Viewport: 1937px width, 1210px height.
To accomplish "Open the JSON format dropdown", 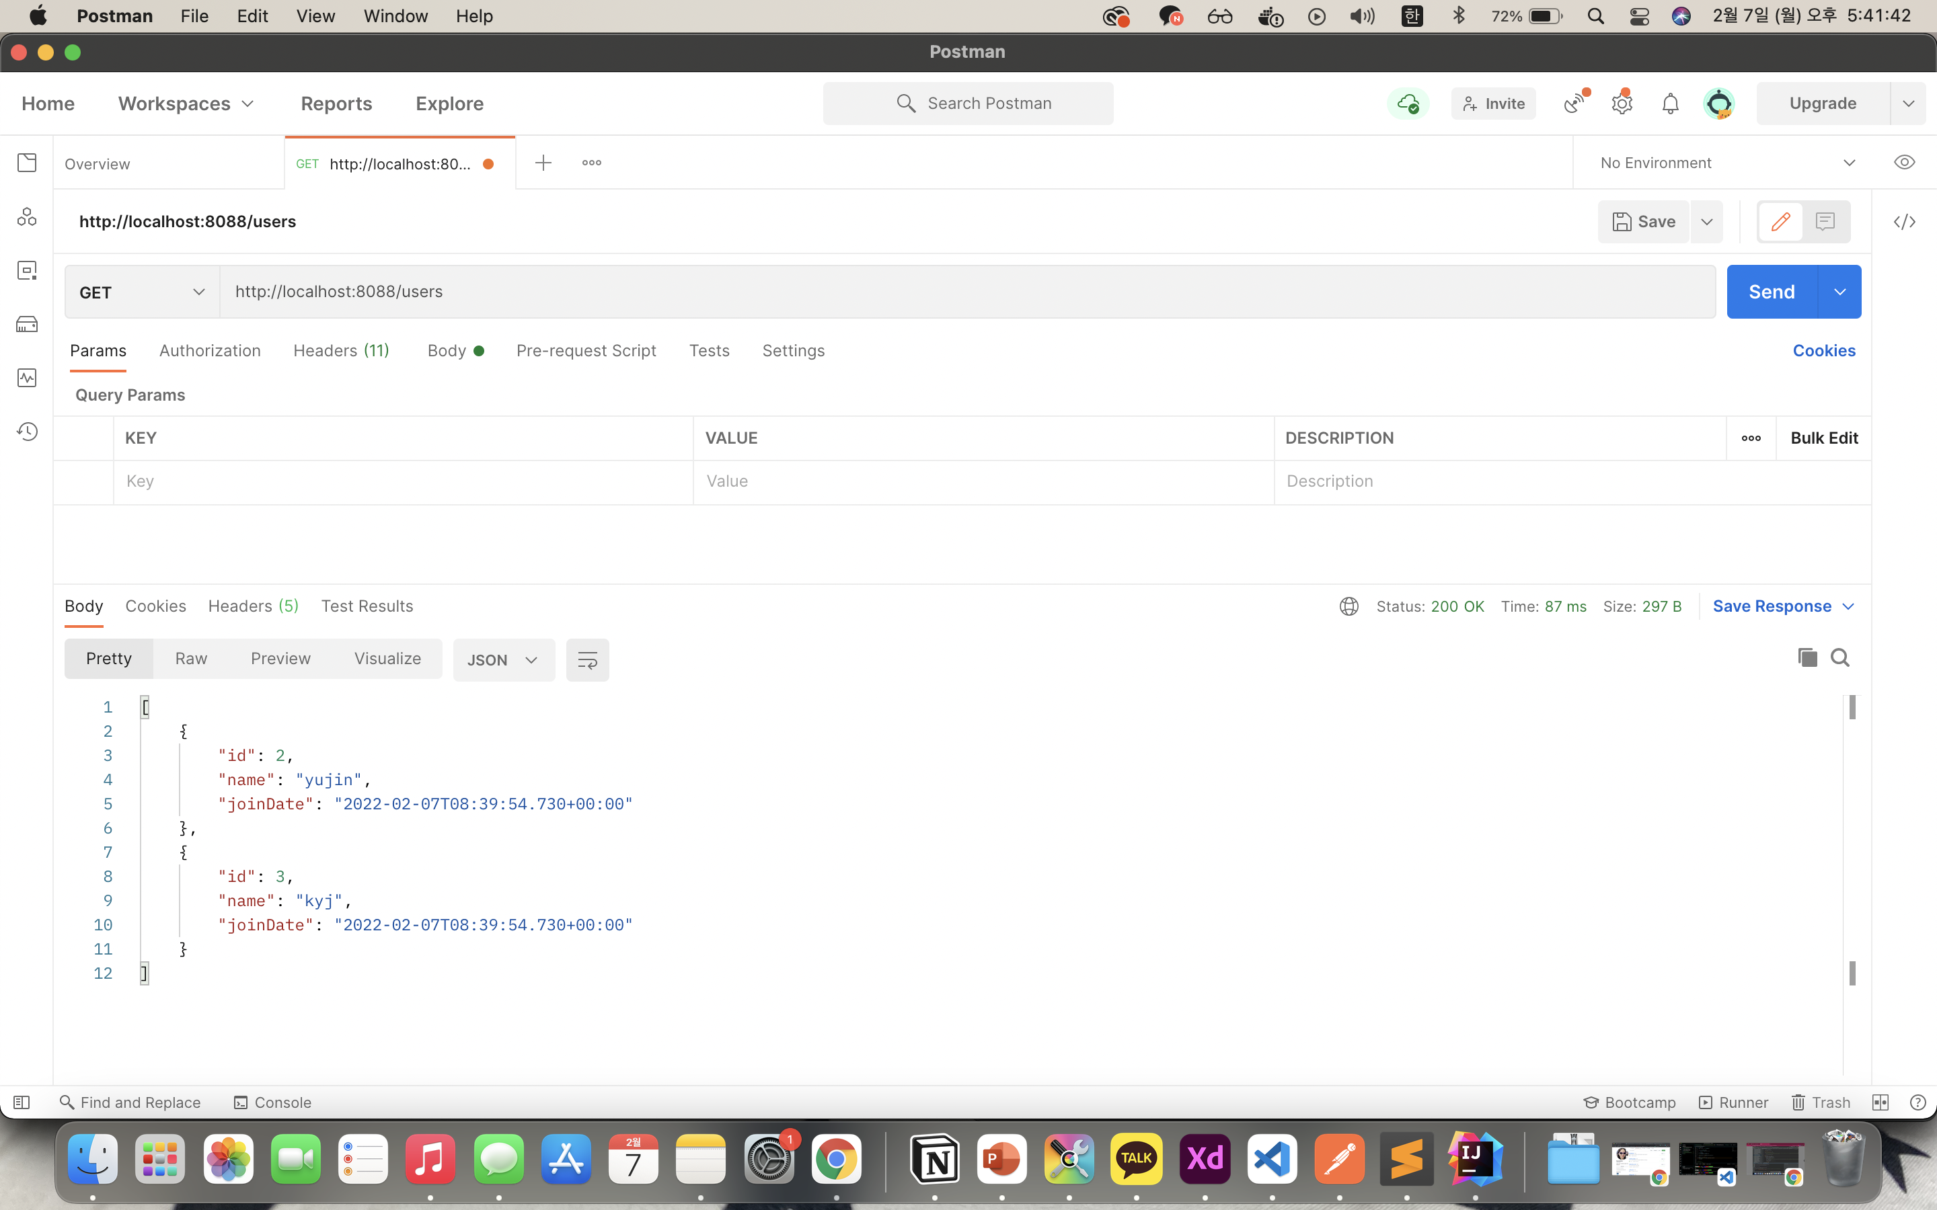I will (x=502, y=660).
